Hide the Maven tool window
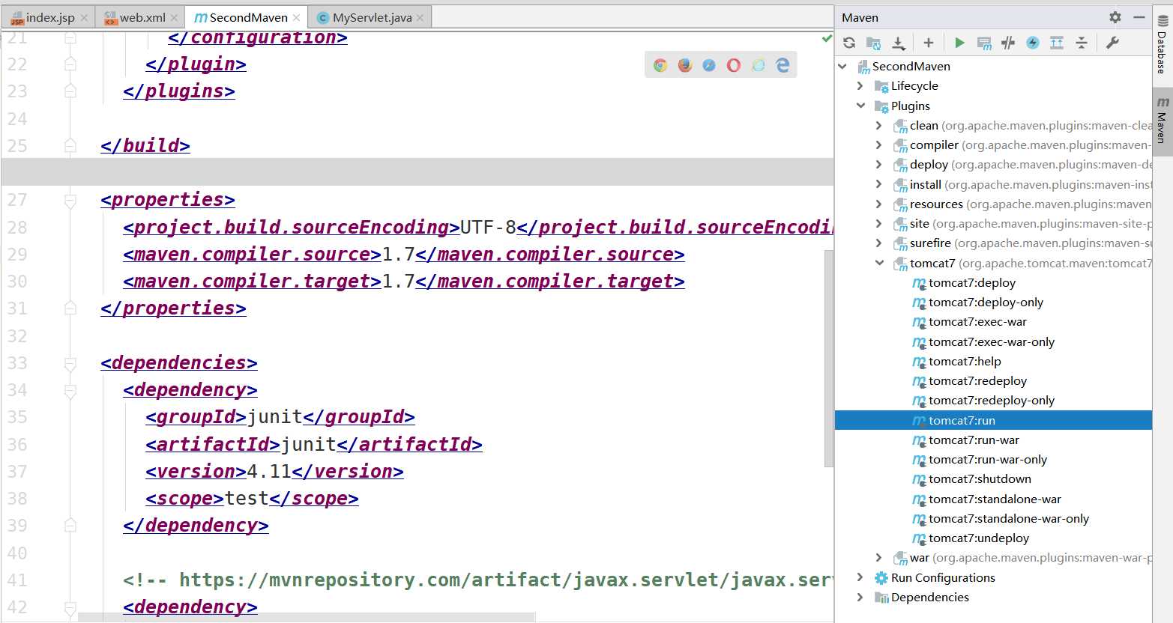Screen dimensions: 1173x623 pyautogui.click(x=1139, y=17)
